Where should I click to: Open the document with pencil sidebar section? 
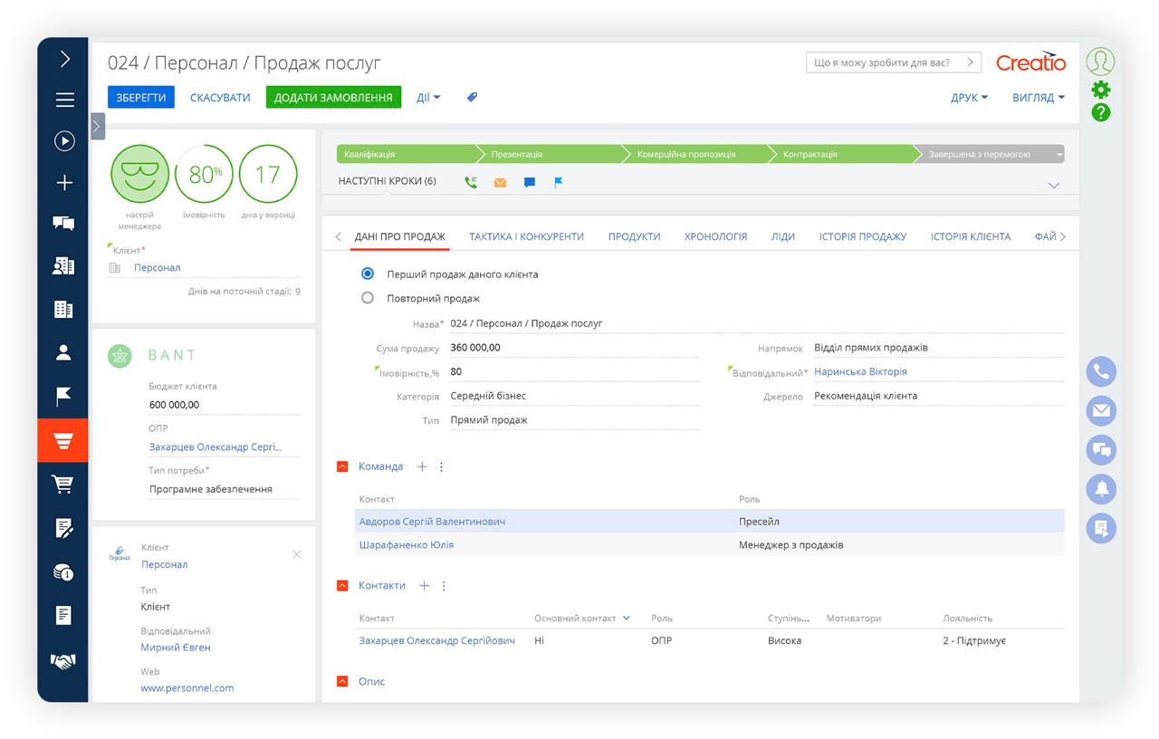coord(63,528)
